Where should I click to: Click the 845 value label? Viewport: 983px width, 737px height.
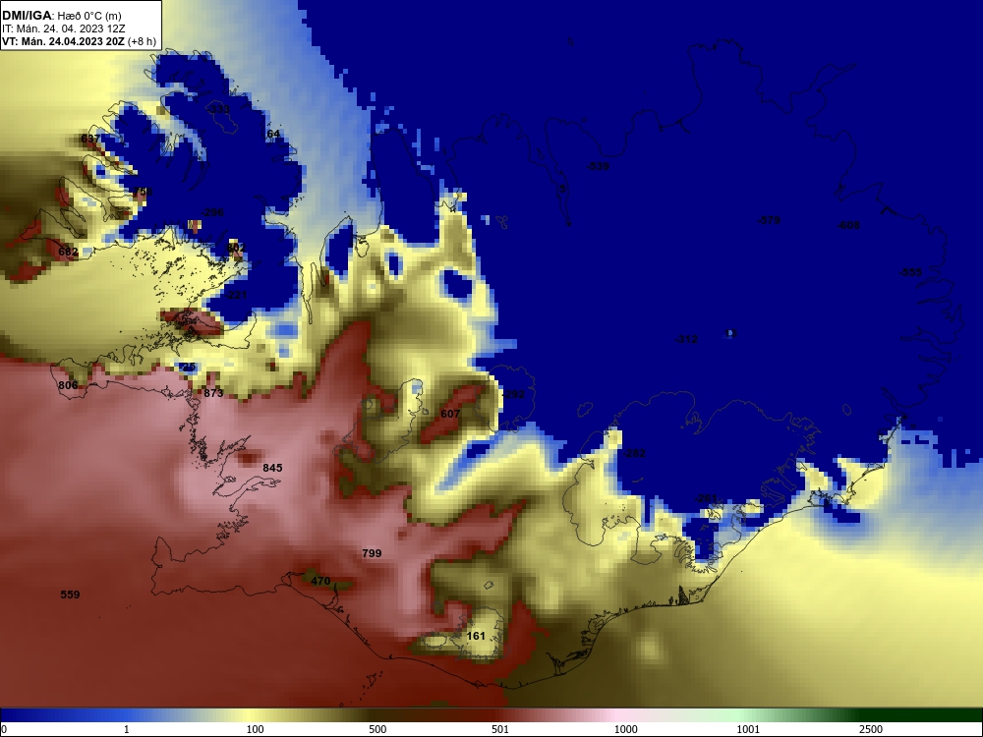272,468
